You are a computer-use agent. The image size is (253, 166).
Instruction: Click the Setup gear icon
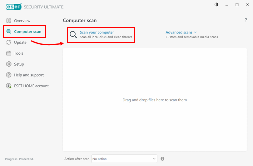(x=9, y=64)
